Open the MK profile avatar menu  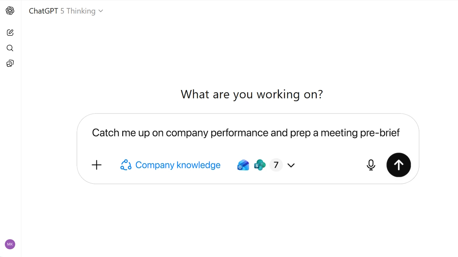(10, 245)
